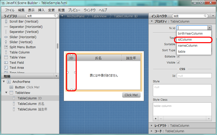Click AnchorPane in the breadcrumb bar
This screenshot has width=217, height=135.
[76, 16]
